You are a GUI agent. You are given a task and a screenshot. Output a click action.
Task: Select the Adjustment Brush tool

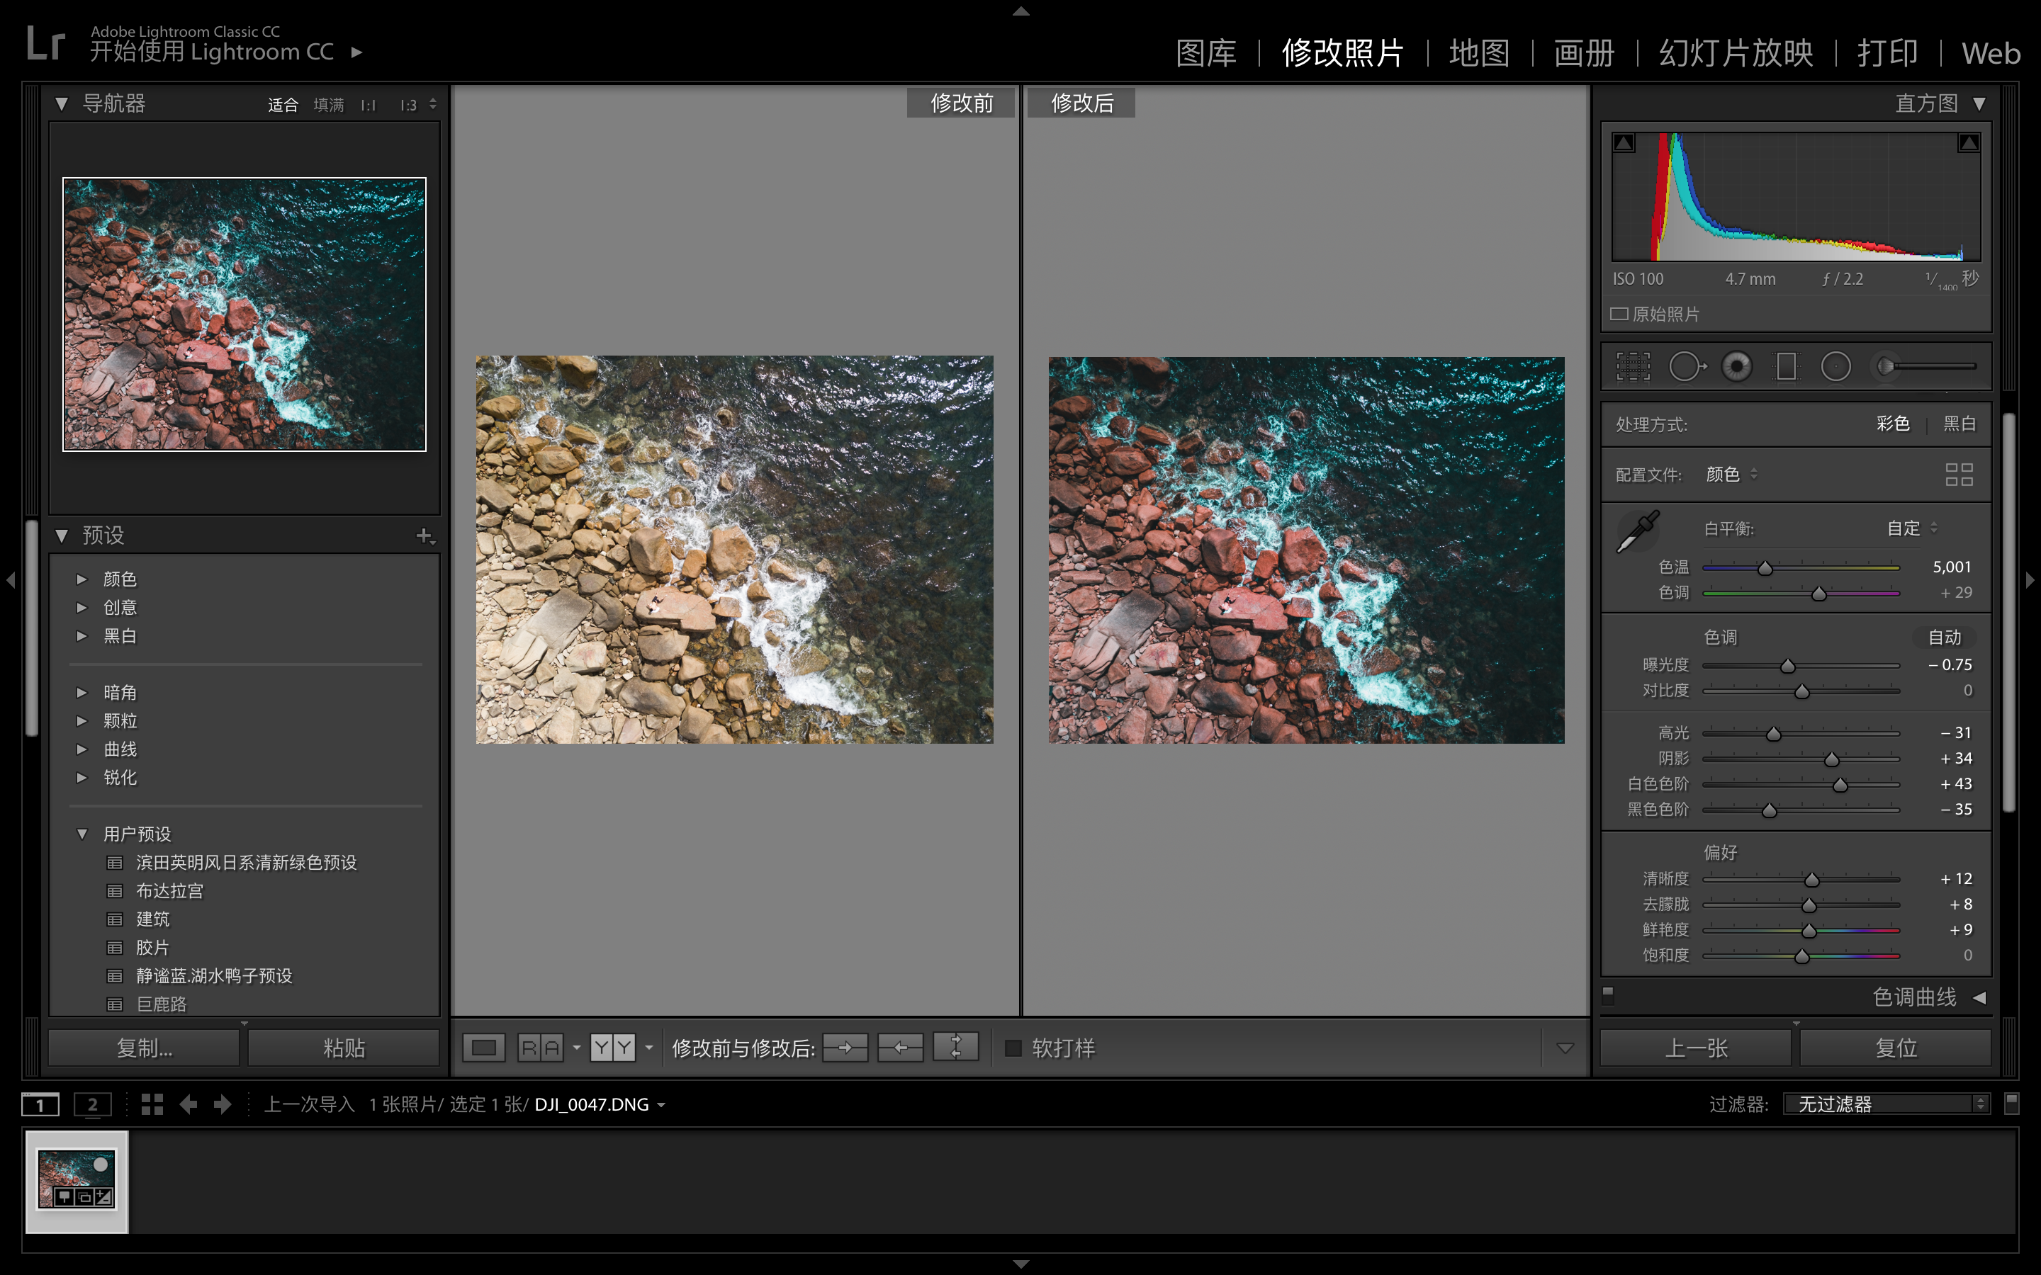pos(1924,366)
